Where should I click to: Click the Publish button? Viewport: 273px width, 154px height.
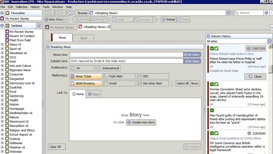click(x=192, y=147)
